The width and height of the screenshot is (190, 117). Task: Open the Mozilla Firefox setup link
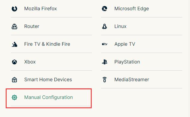pyautogui.click(x=41, y=9)
